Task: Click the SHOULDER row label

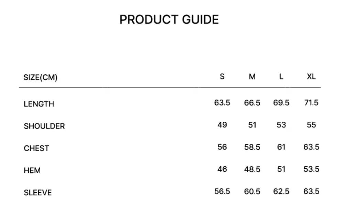Action: click(44, 126)
